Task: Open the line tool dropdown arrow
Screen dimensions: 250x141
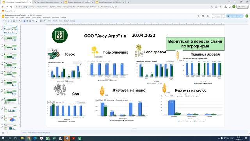Action: [38, 21]
